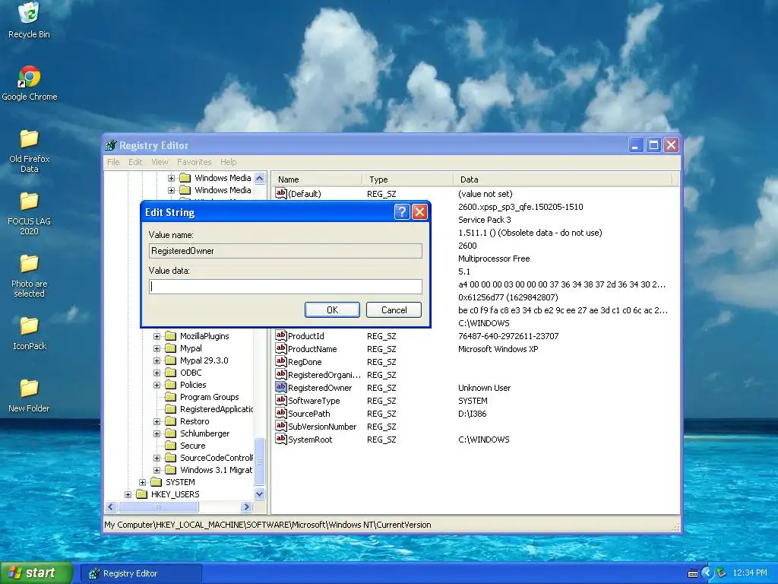Click the RegisteredOwner value icon
The width and height of the screenshot is (778, 584).
tap(281, 387)
